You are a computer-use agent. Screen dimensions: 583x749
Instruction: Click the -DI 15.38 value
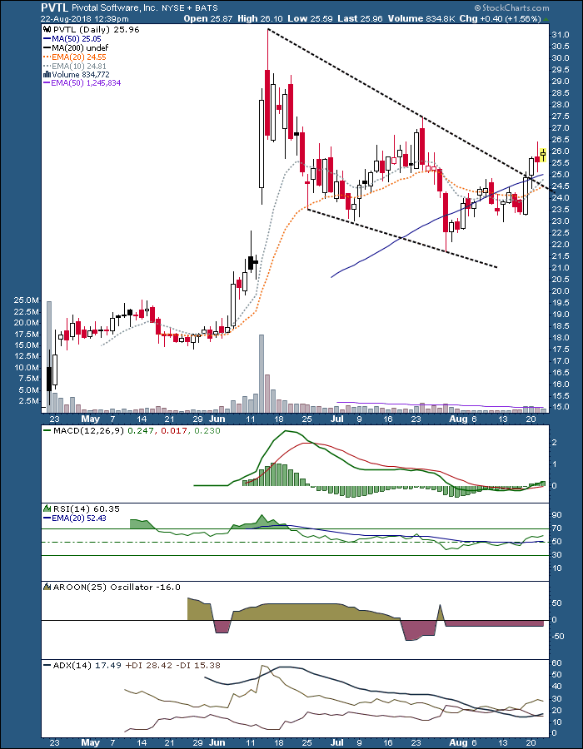198,665
